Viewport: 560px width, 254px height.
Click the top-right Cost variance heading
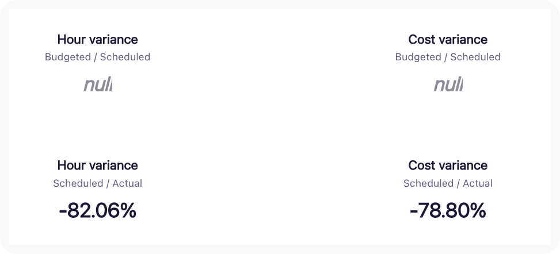point(447,40)
